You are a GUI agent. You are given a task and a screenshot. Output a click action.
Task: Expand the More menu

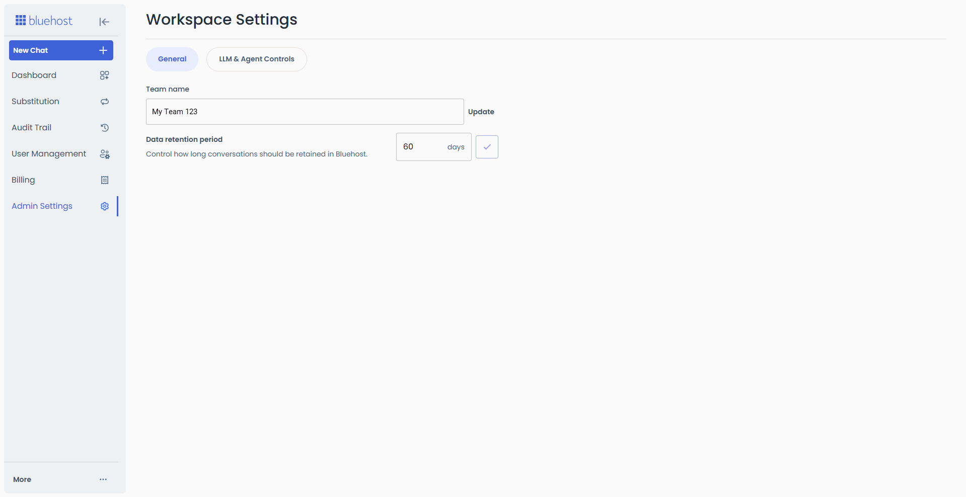(x=61, y=479)
